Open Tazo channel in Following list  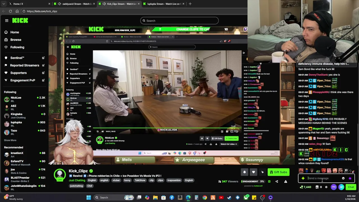24,132
